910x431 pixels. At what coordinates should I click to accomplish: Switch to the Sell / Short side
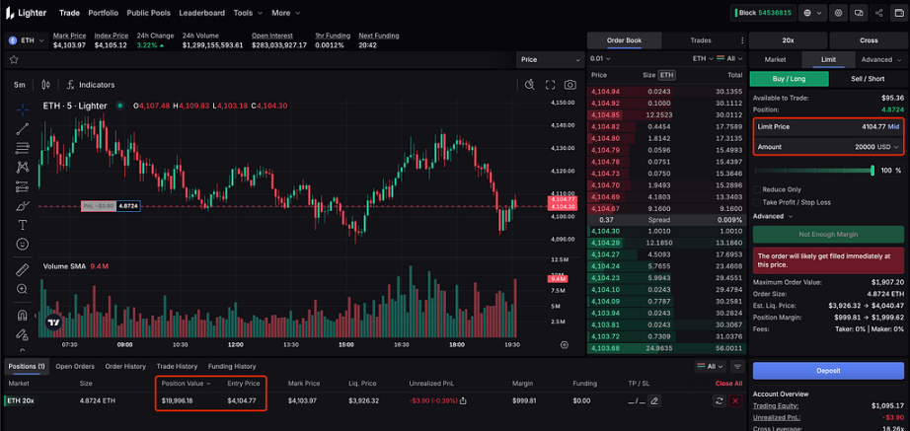pos(869,78)
